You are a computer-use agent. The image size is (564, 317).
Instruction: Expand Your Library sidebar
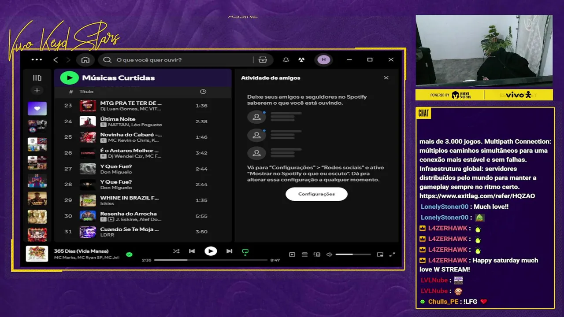click(x=37, y=78)
